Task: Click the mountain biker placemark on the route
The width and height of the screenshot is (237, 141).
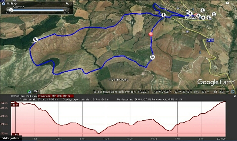Action: point(152,57)
